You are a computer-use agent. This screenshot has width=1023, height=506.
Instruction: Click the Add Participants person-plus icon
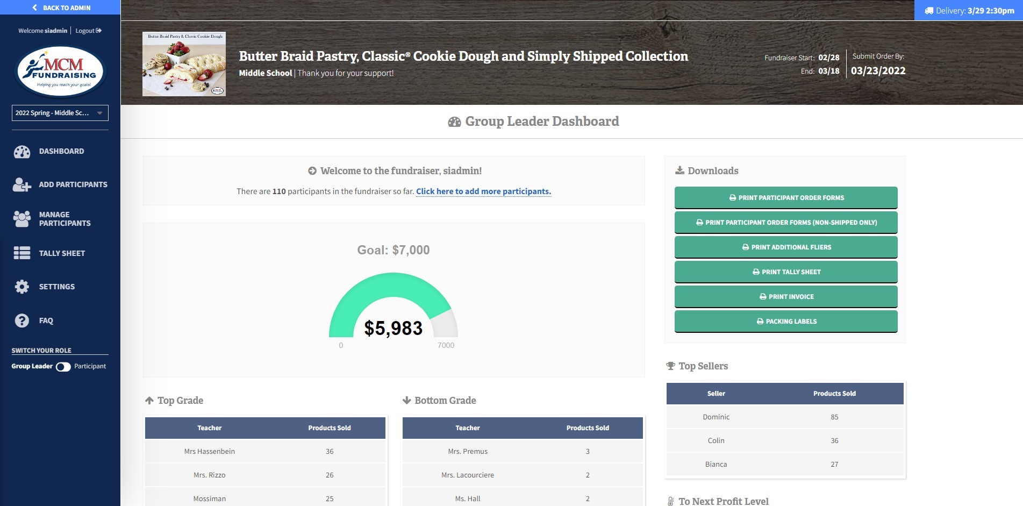(x=22, y=184)
